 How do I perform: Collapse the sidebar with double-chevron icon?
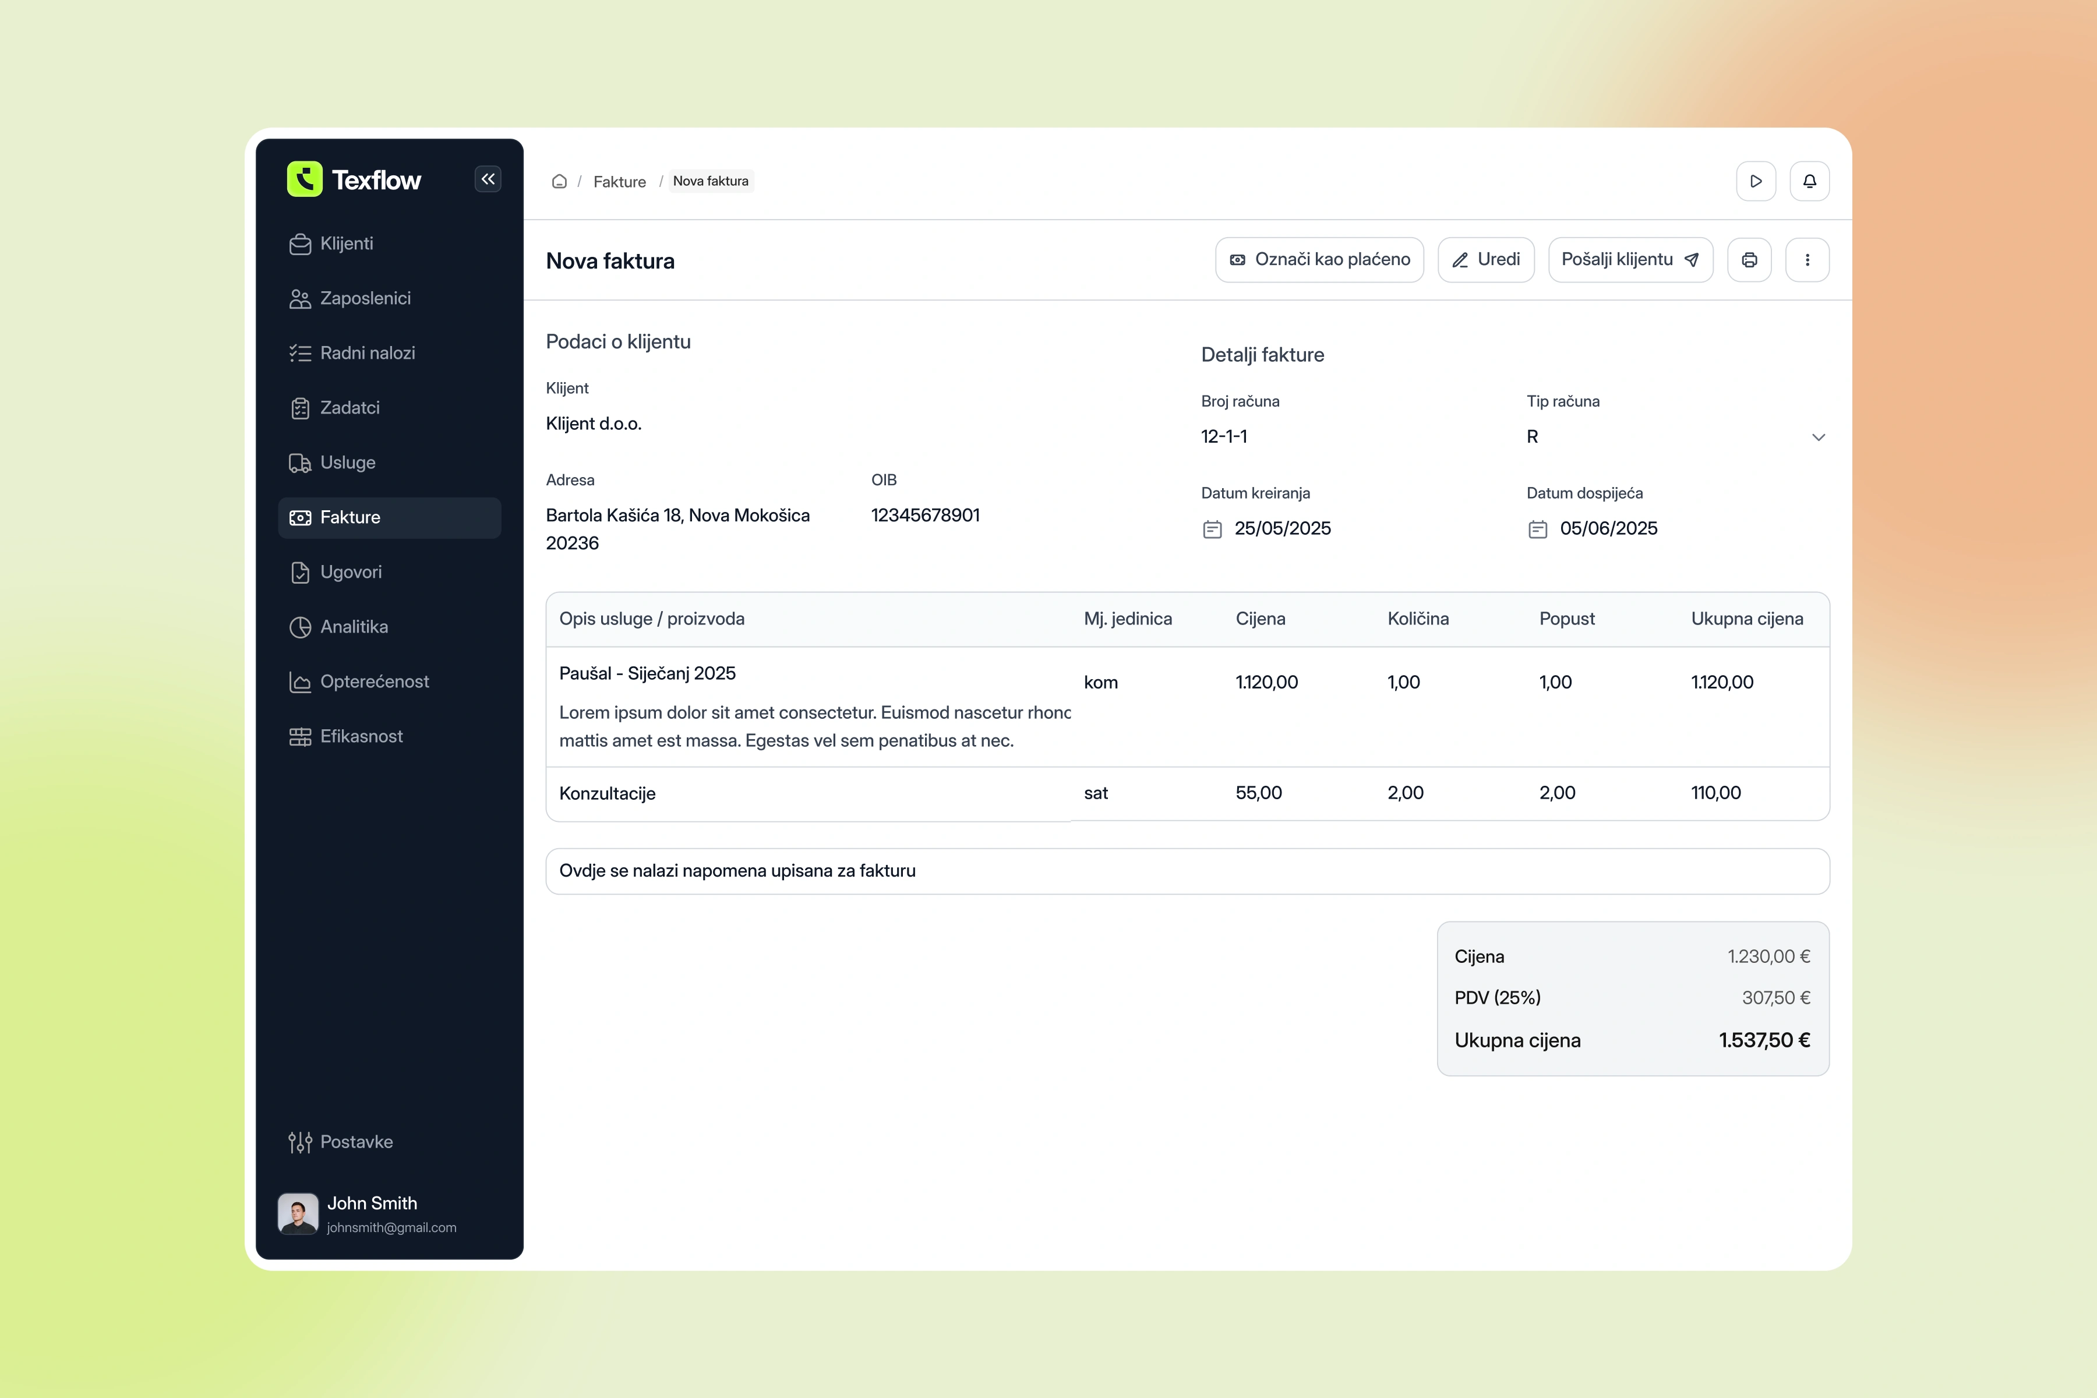[488, 179]
